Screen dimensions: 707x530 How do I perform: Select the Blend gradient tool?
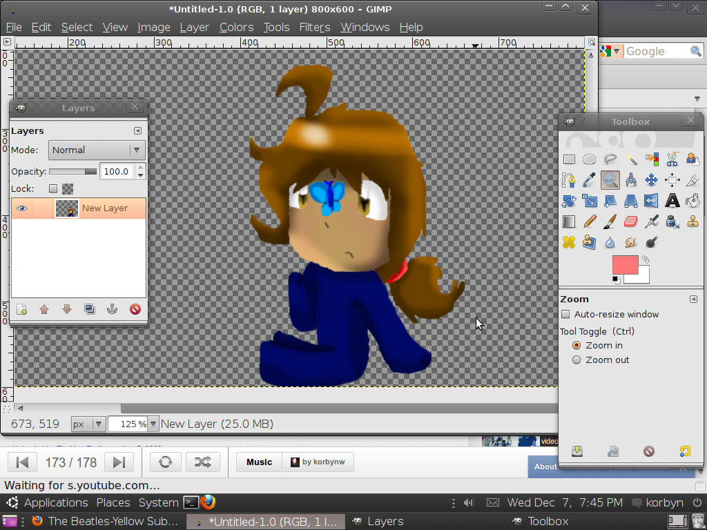(x=569, y=222)
